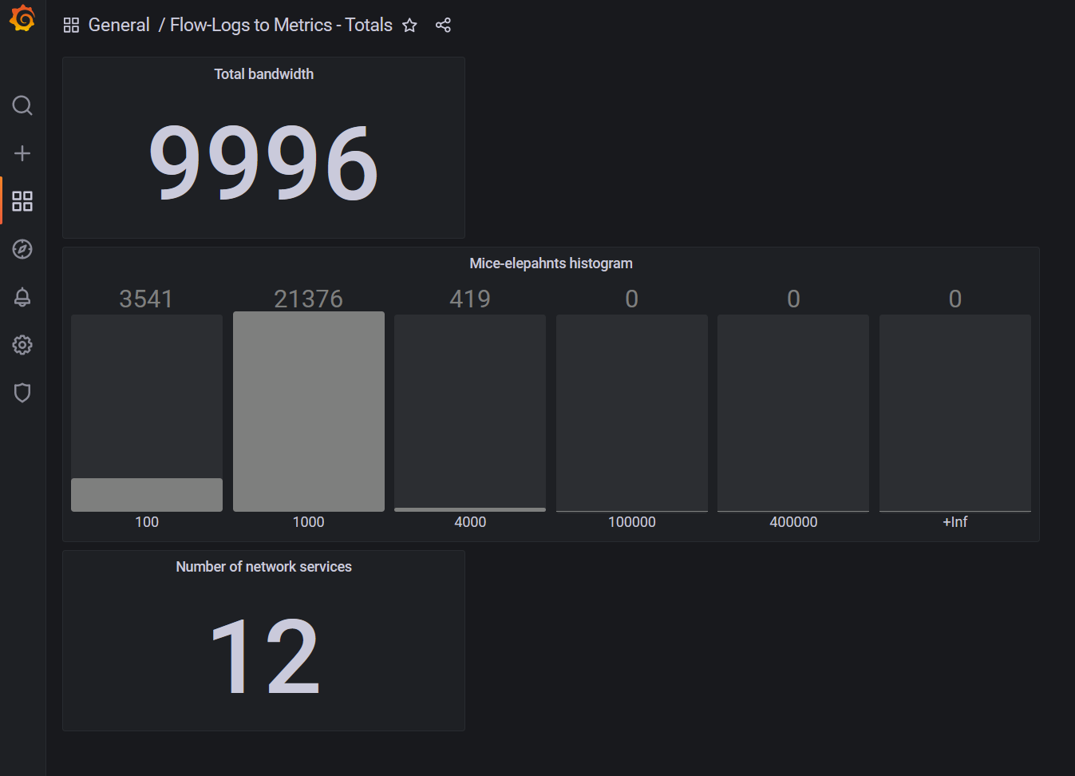
Task: Click the 100000 bucket label
Action: coord(632,522)
